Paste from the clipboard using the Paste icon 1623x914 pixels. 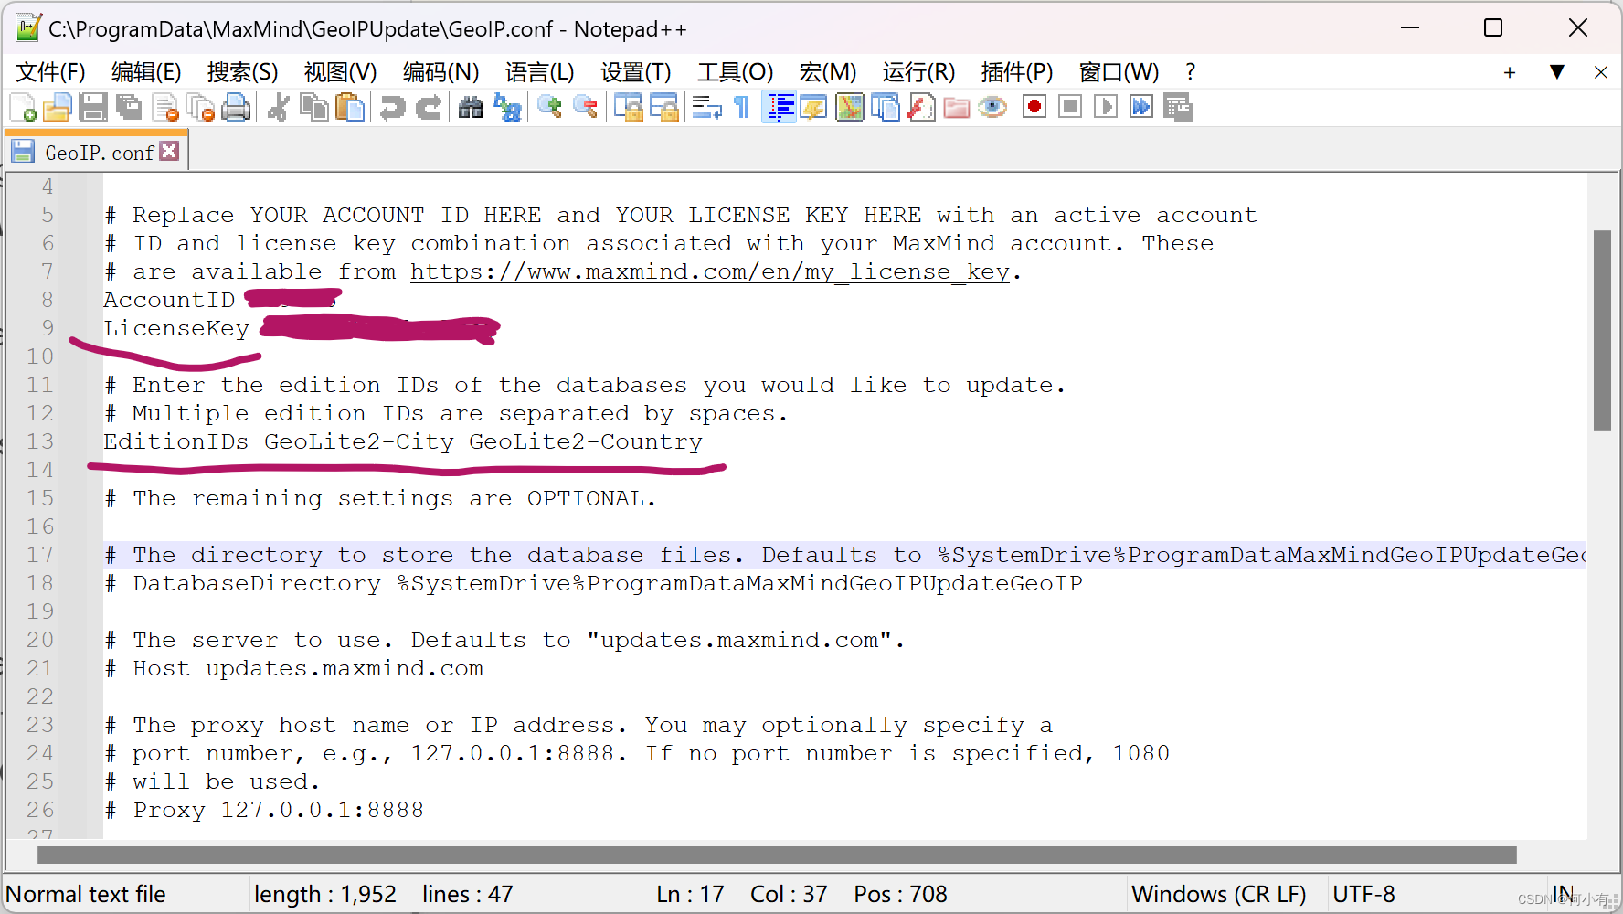click(350, 108)
